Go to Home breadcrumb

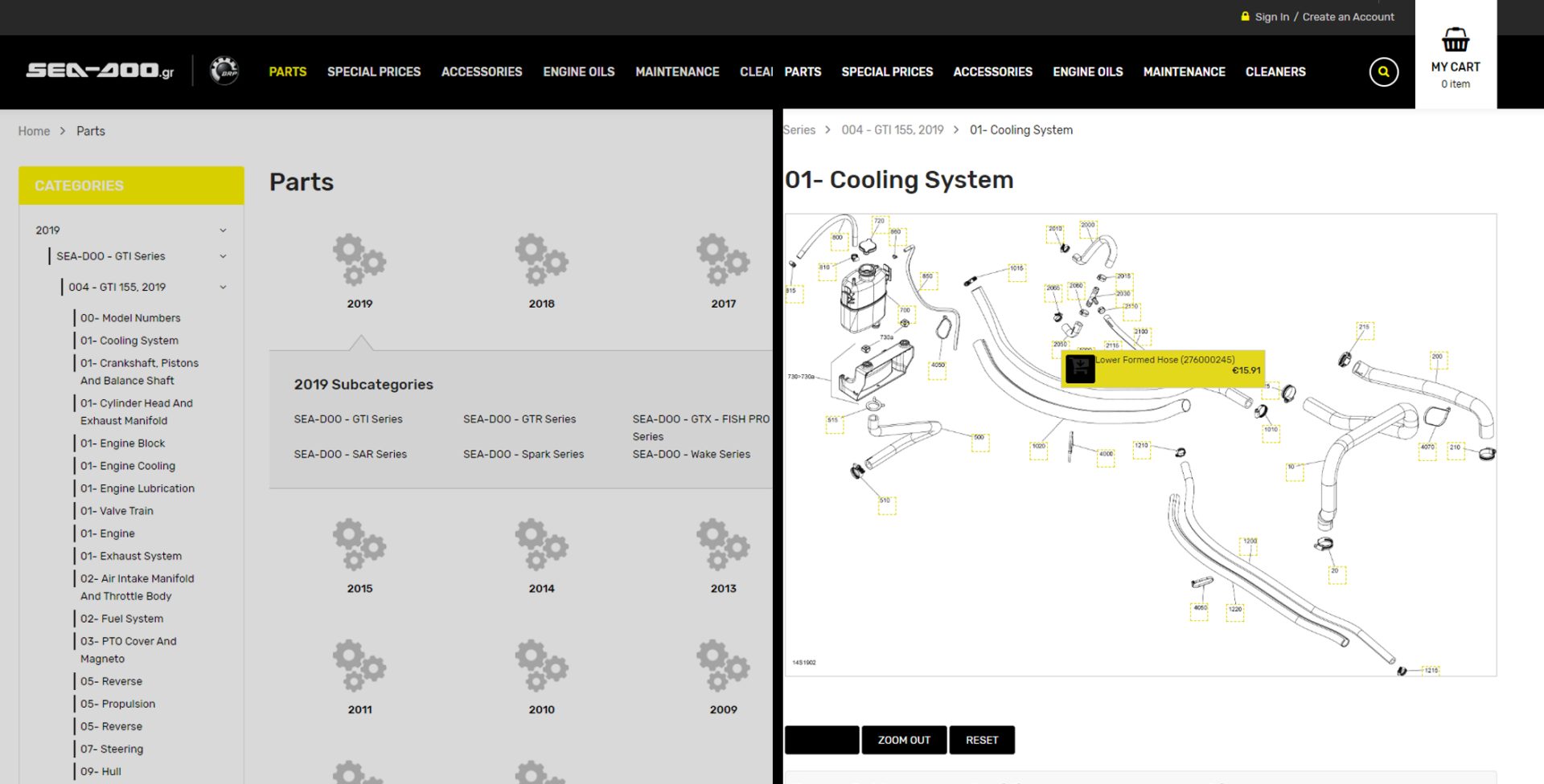pos(34,131)
